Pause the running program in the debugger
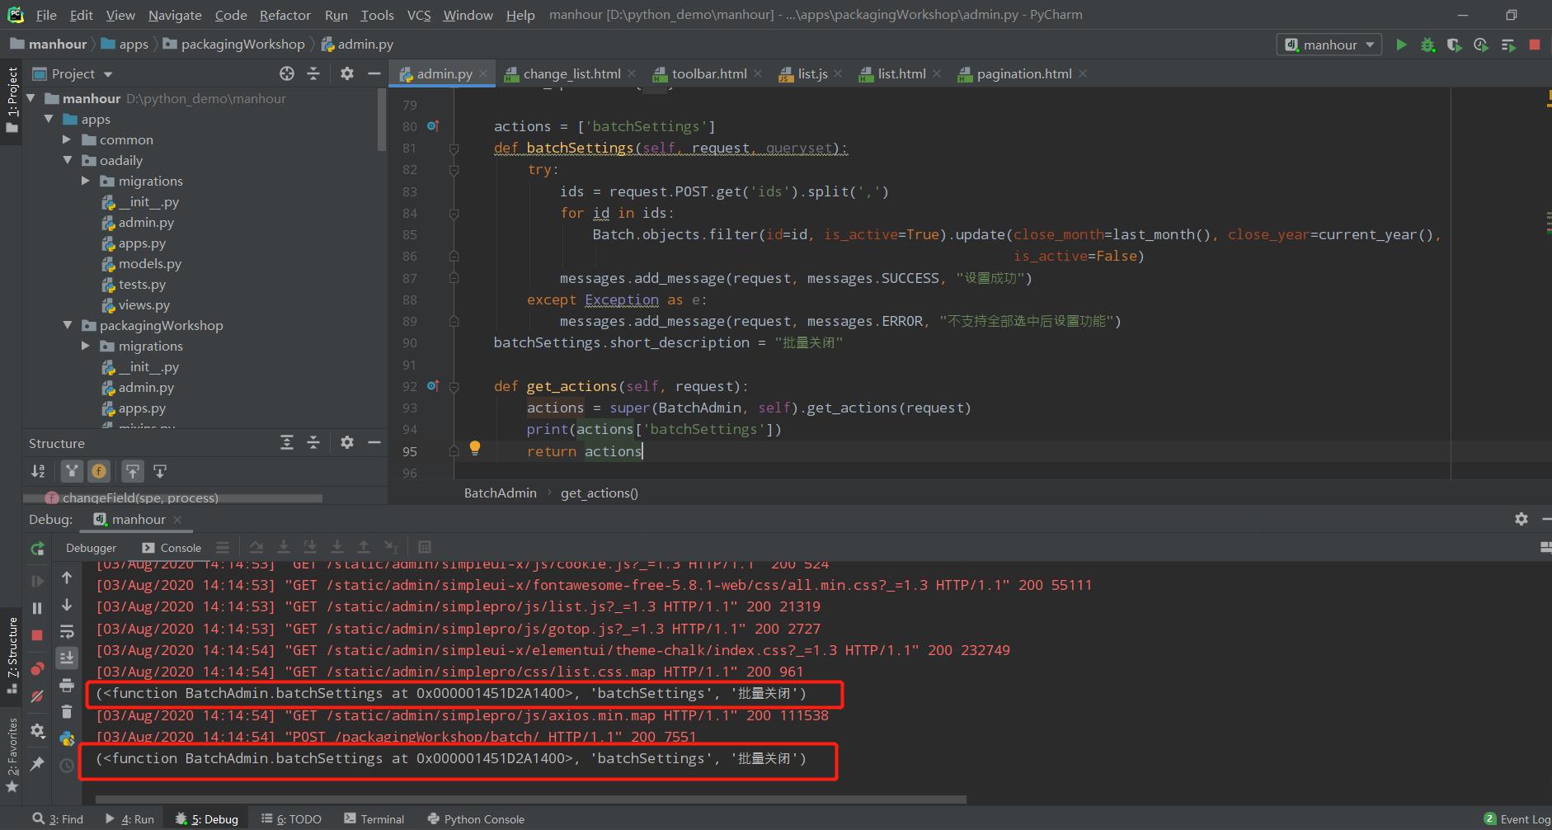Screen dimensions: 1552x830 (x=37, y=607)
